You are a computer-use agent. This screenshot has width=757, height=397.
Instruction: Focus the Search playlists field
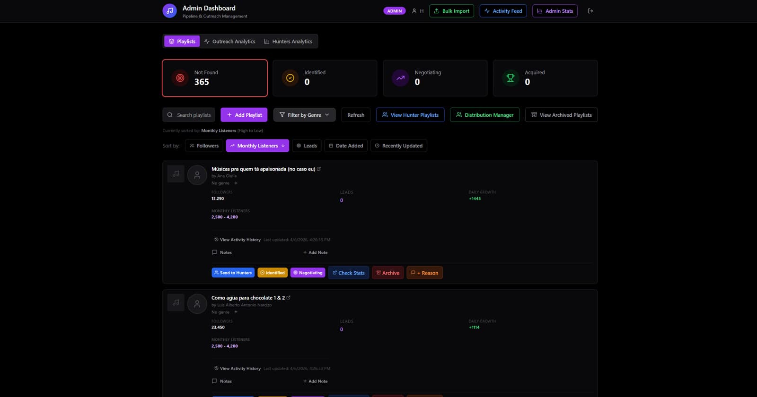[189, 115]
